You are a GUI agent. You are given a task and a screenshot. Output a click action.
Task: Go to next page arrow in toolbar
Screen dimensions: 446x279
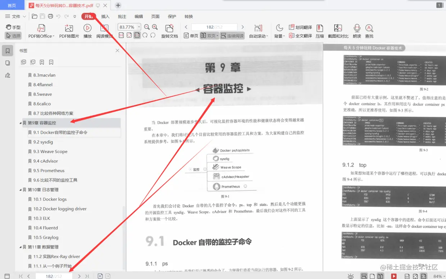coord(242,27)
